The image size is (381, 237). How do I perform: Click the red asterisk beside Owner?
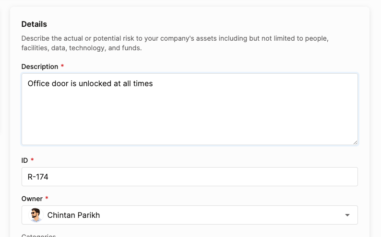coord(47,198)
